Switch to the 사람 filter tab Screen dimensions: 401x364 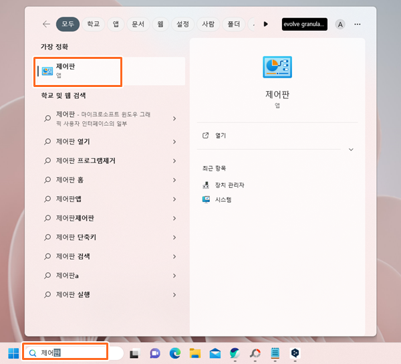click(x=208, y=24)
